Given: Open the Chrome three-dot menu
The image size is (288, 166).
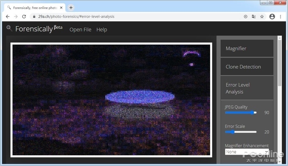Looking at the screenshot, I should (x=281, y=16).
